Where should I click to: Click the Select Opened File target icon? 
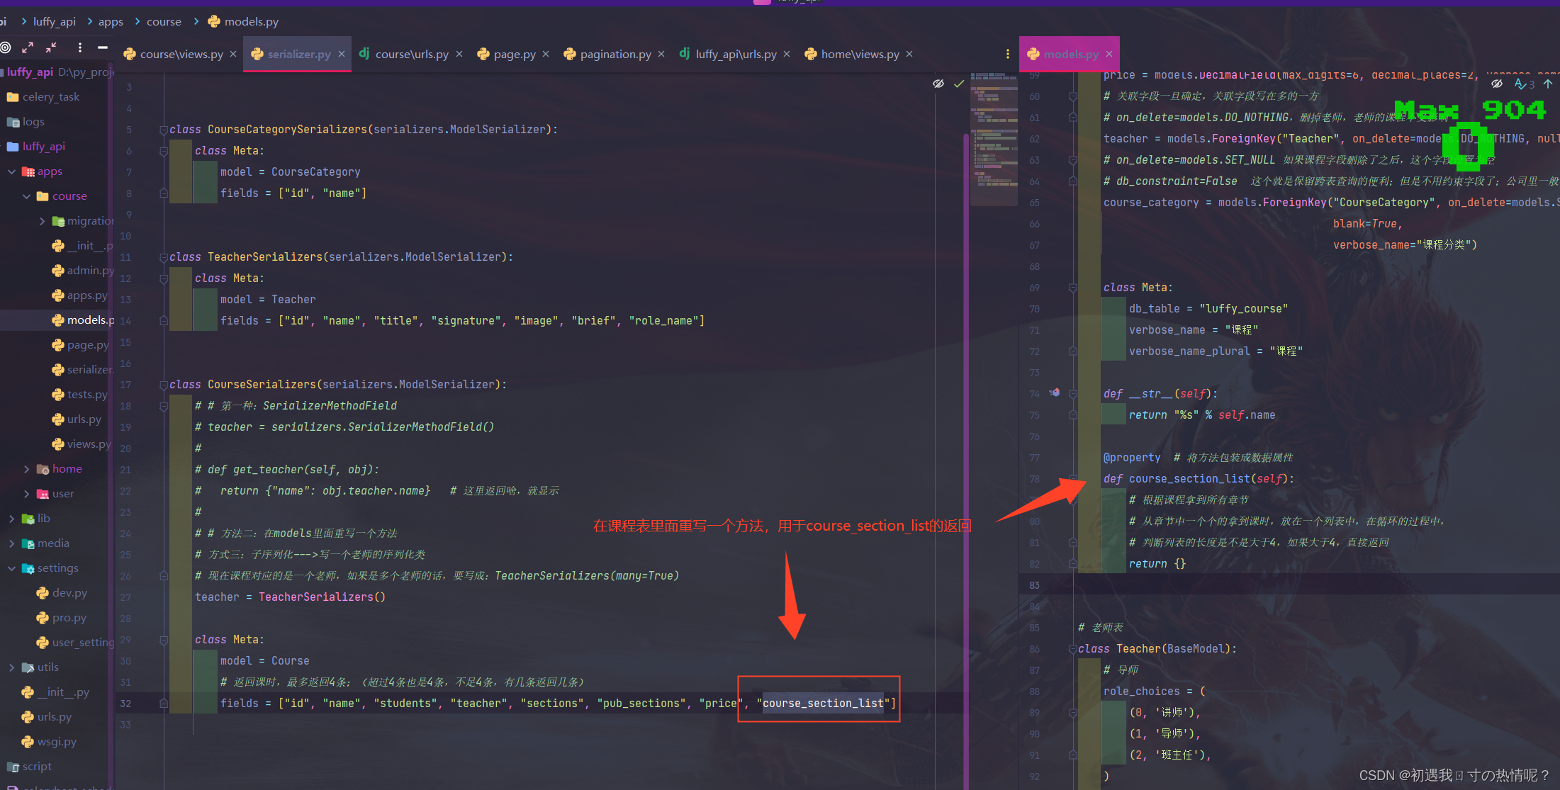click(6, 47)
